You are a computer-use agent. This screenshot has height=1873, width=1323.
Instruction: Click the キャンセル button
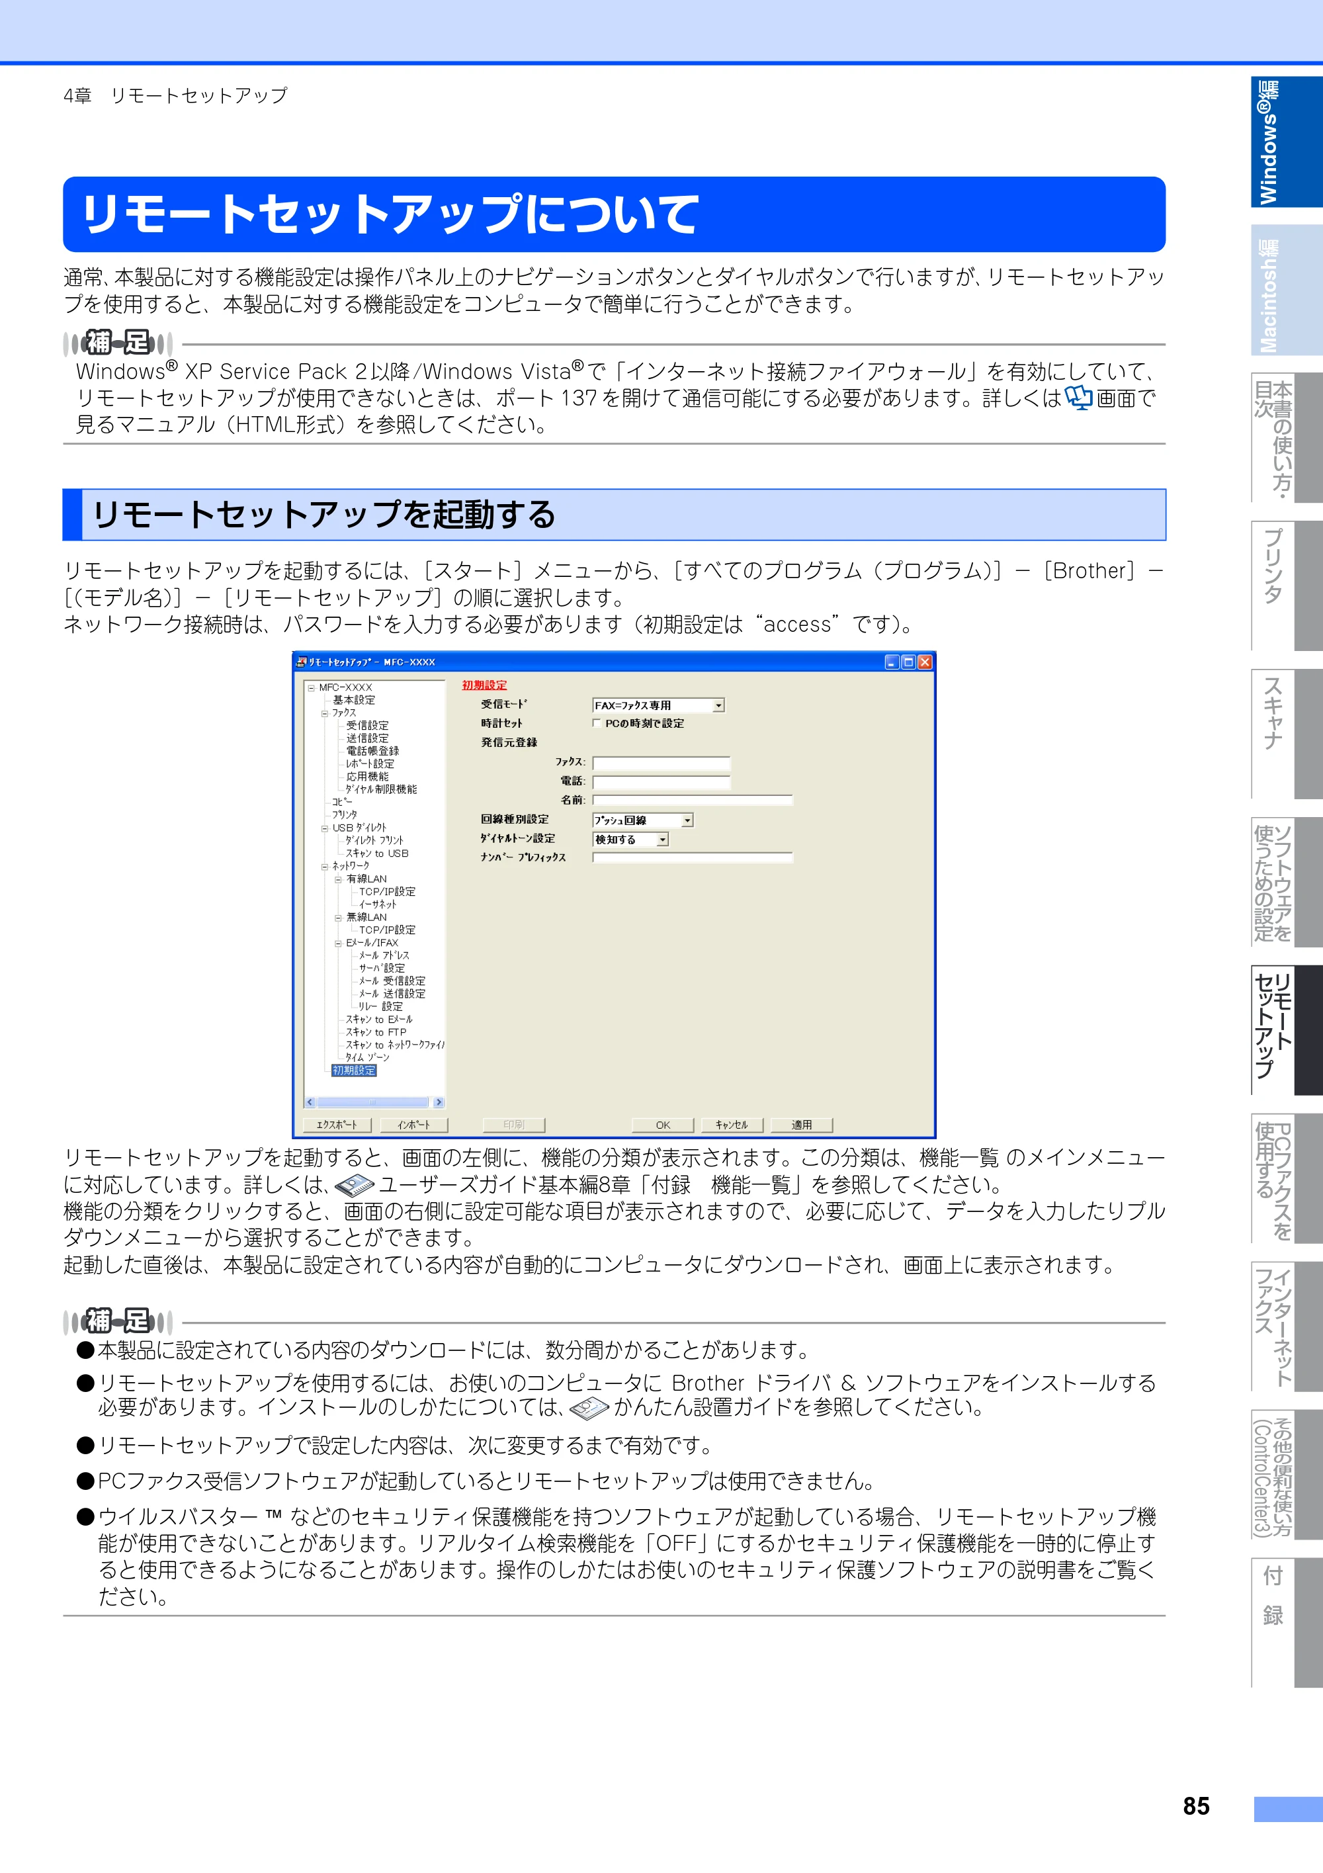pyautogui.click(x=732, y=1125)
